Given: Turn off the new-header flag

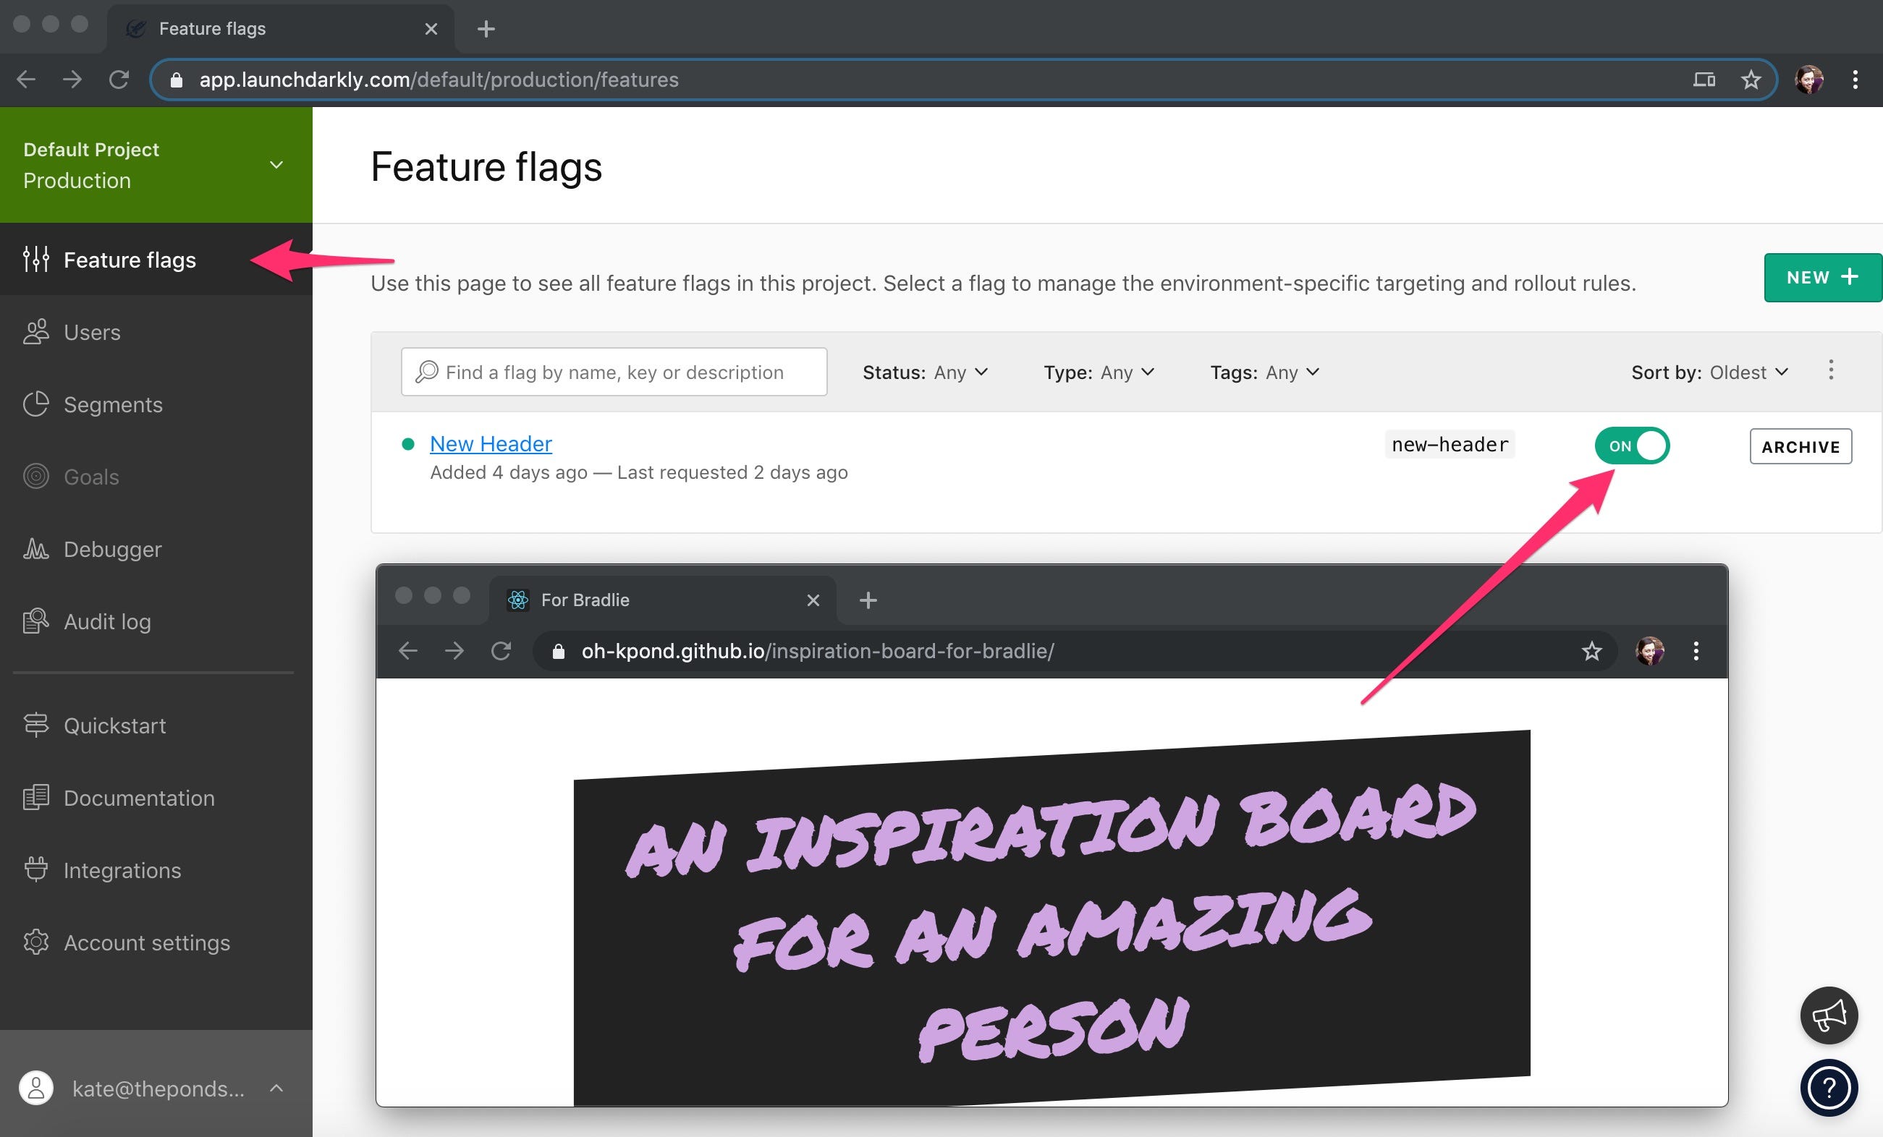Looking at the screenshot, I should coord(1633,446).
